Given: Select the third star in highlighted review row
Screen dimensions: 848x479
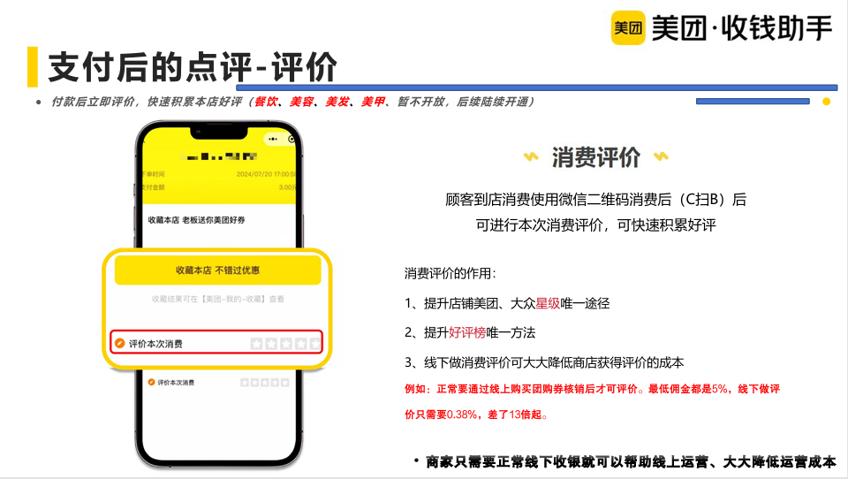Looking at the screenshot, I should (285, 343).
